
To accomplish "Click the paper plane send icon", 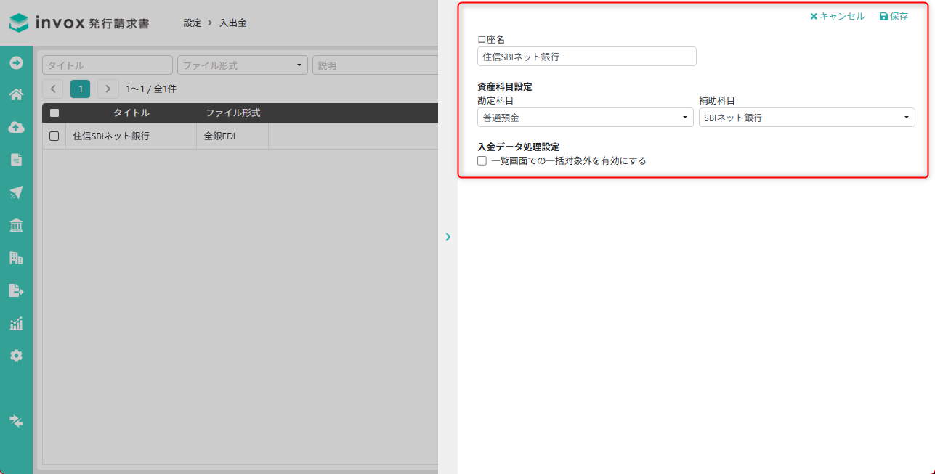I will pos(16,192).
